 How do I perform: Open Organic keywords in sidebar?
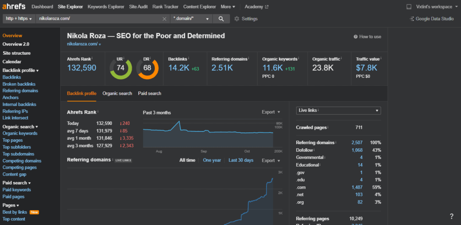pyautogui.click(x=20, y=133)
